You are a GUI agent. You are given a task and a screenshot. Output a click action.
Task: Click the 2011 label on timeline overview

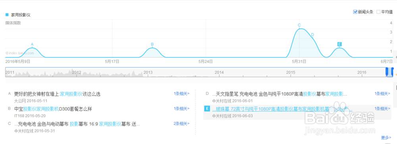click(10, 72)
